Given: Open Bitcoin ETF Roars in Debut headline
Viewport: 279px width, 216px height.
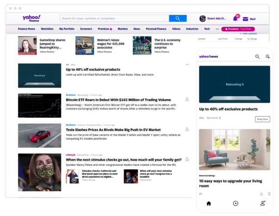Looking at the screenshot, I should (x=118, y=100).
